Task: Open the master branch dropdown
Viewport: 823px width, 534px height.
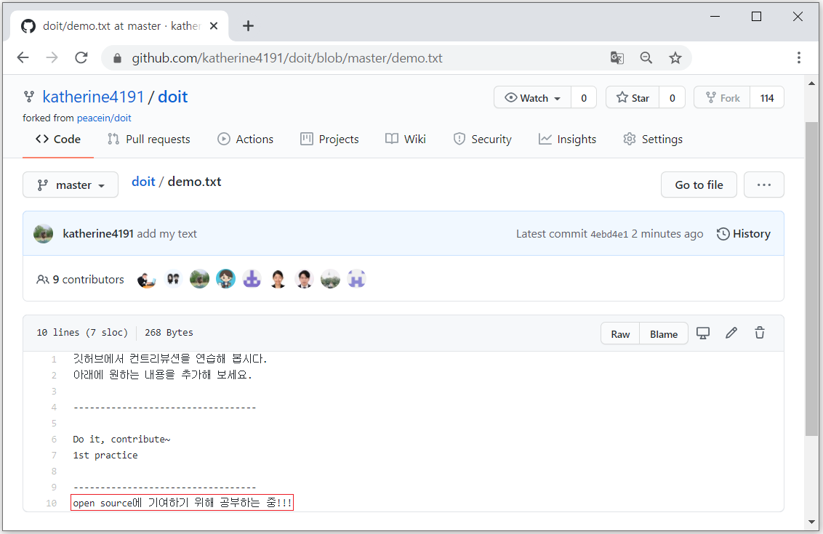Action: (71, 185)
